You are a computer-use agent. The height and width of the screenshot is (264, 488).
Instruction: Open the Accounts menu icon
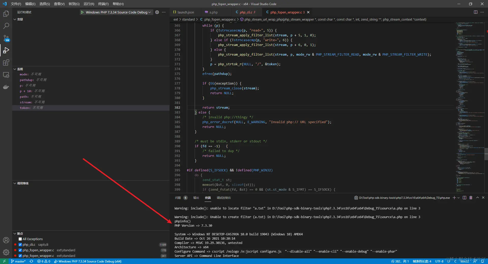pyautogui.click(x=6, y=240)
